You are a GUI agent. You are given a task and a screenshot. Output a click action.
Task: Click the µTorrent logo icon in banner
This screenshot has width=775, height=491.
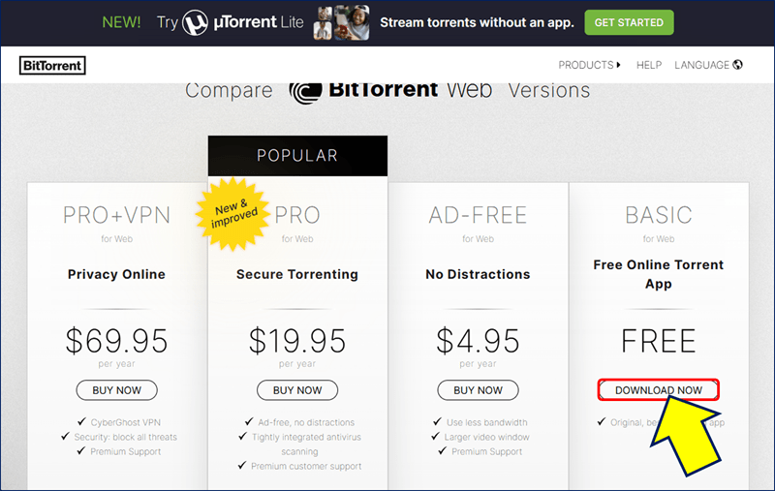(x=195, y=22)
